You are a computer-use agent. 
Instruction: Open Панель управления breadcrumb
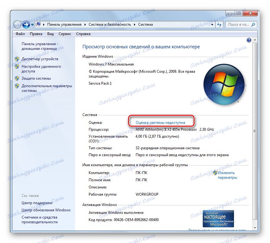pyautogui.click(x=64, y=24)
